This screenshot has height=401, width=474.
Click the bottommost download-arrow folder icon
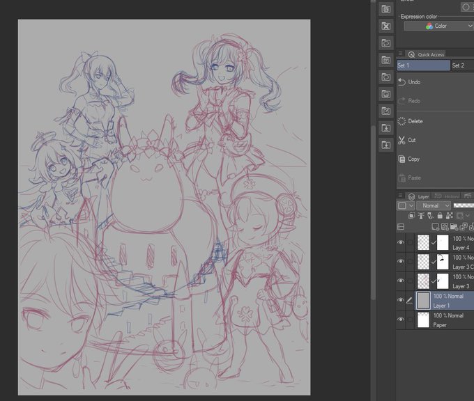click(x=386, y=146)
